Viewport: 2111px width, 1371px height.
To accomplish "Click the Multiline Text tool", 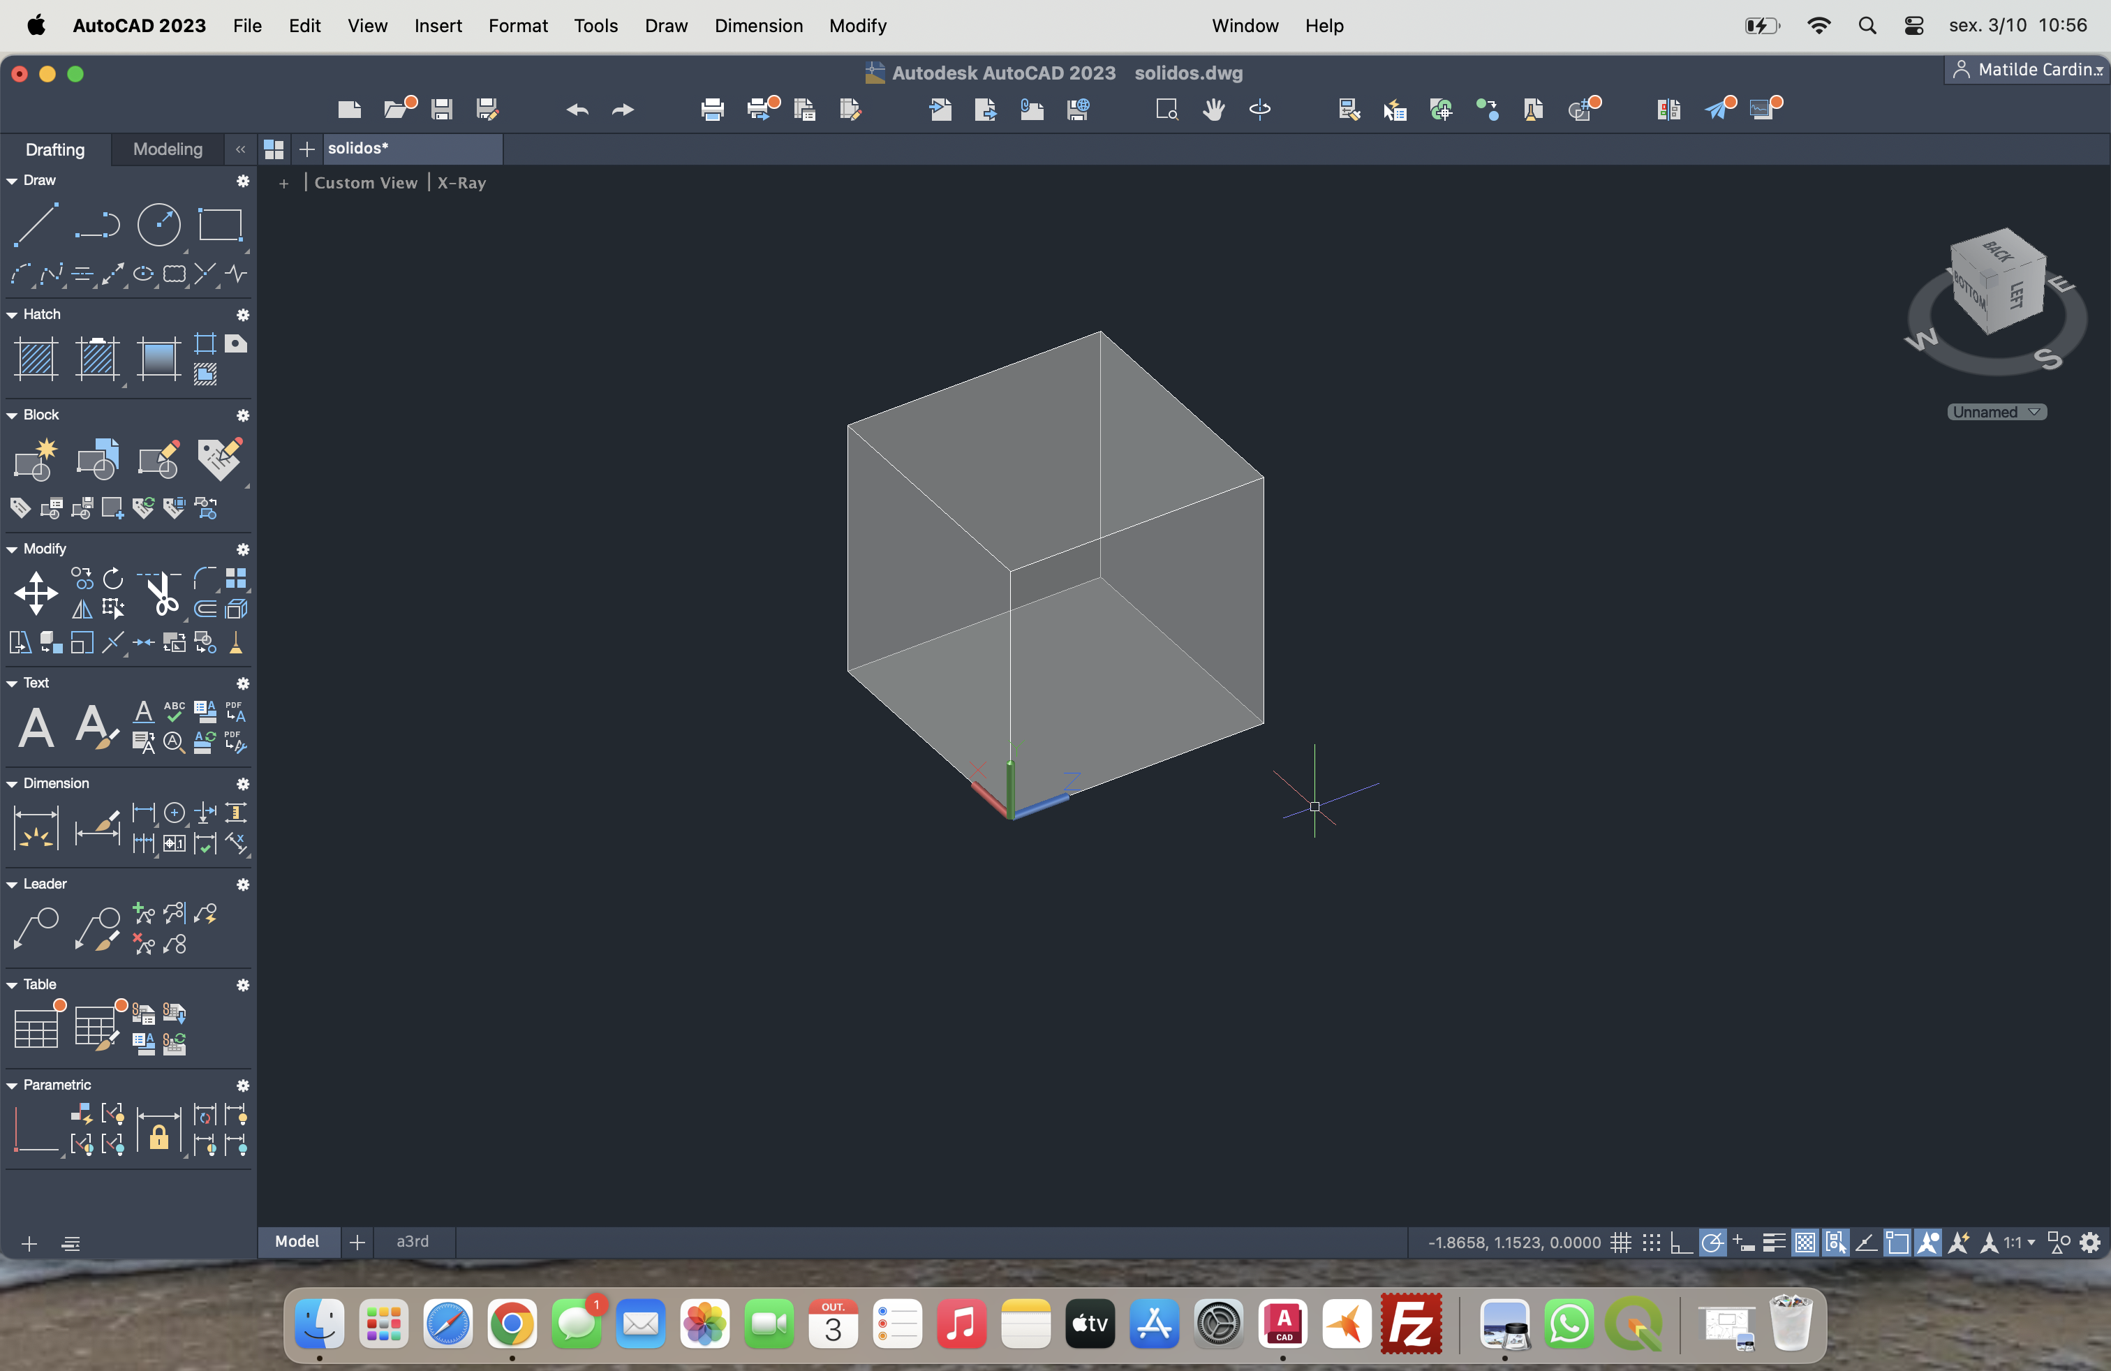I will [36, 728].
